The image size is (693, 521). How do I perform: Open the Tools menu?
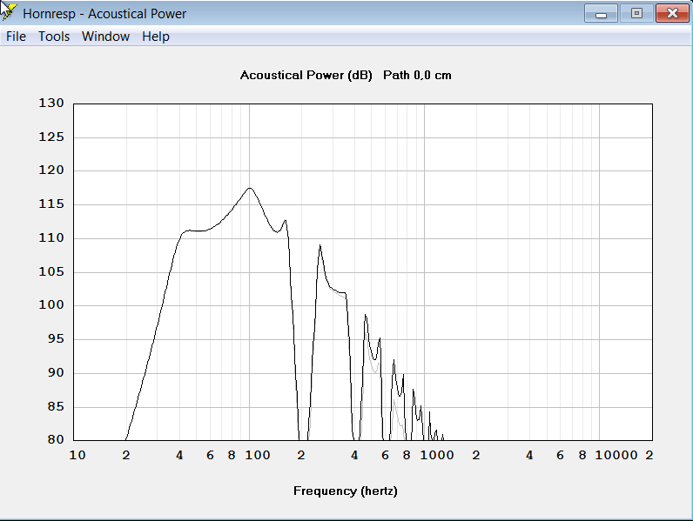coord(54,37)
